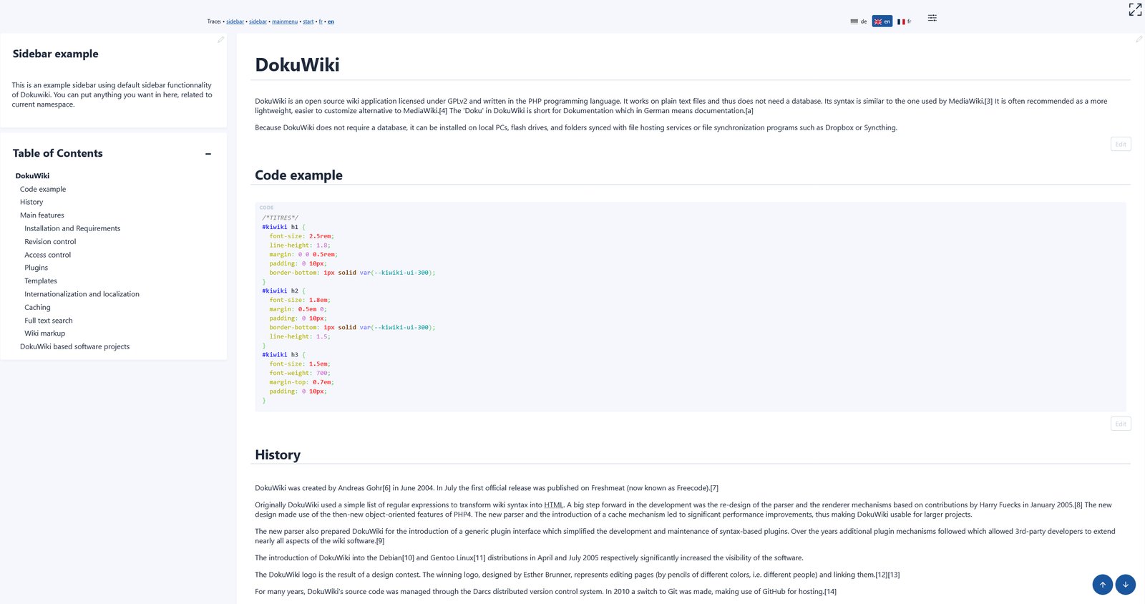1145x604 pixels.
Task: Open the start link in trace breadcrumbs
Action: coord(308,21)
